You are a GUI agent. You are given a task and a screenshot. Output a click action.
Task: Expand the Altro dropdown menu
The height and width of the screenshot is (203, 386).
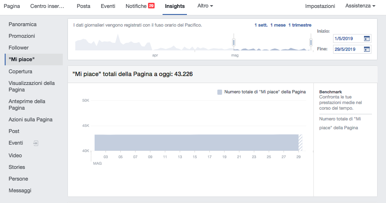coord(205,6)
